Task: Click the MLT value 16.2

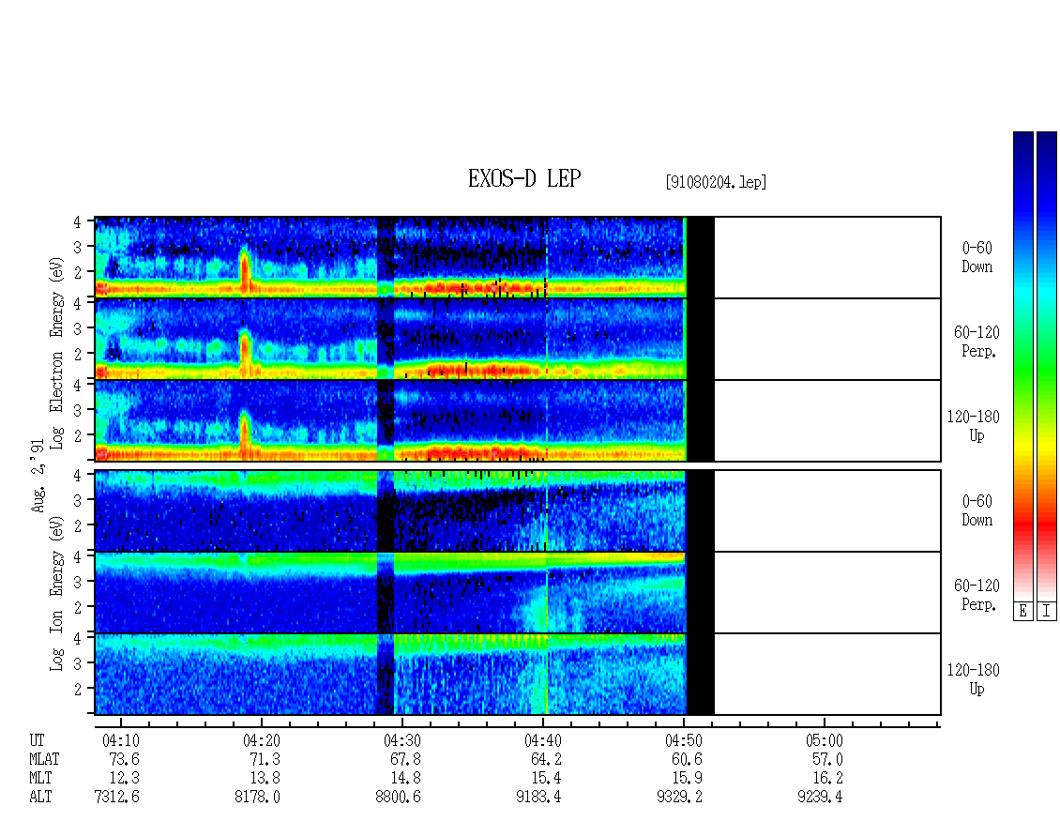Action: click(827, 779)
